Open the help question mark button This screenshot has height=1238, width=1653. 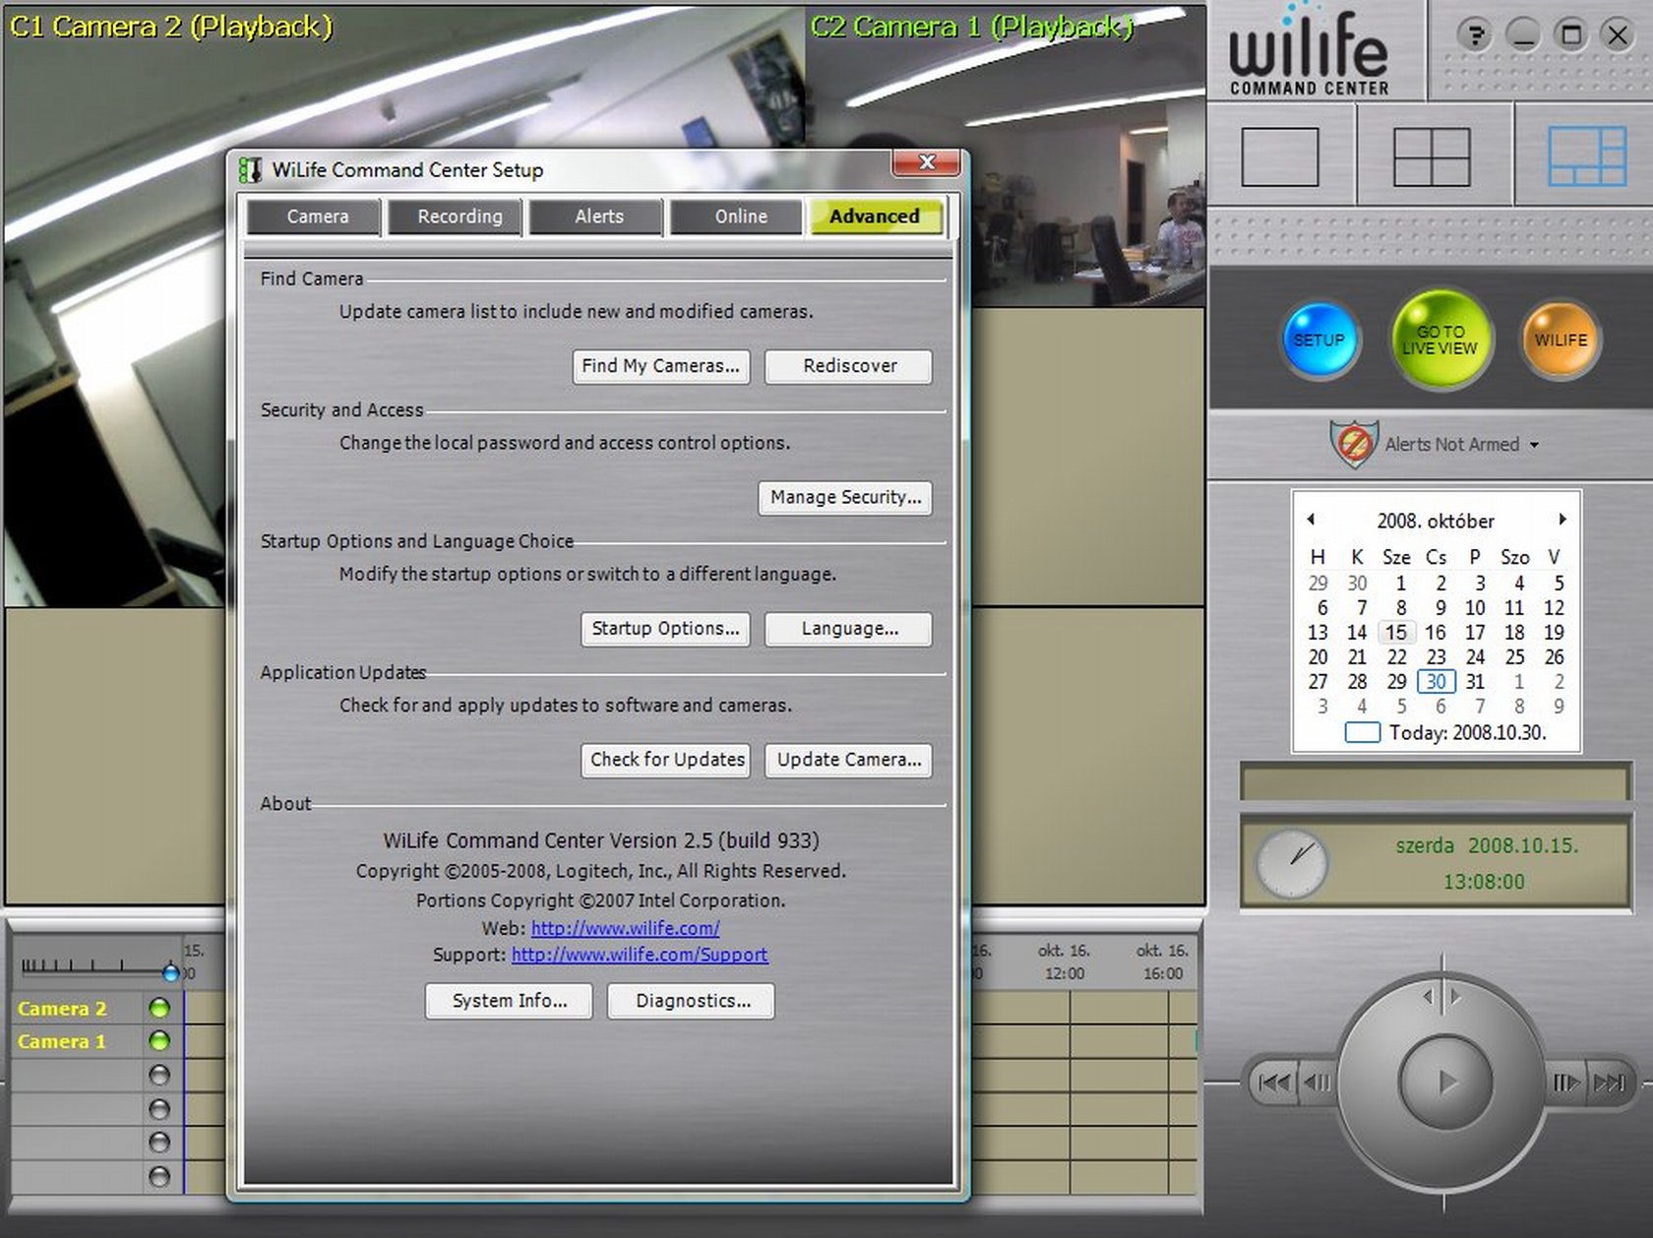1473,36
